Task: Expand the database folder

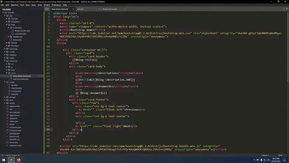Action: (5, 55)
